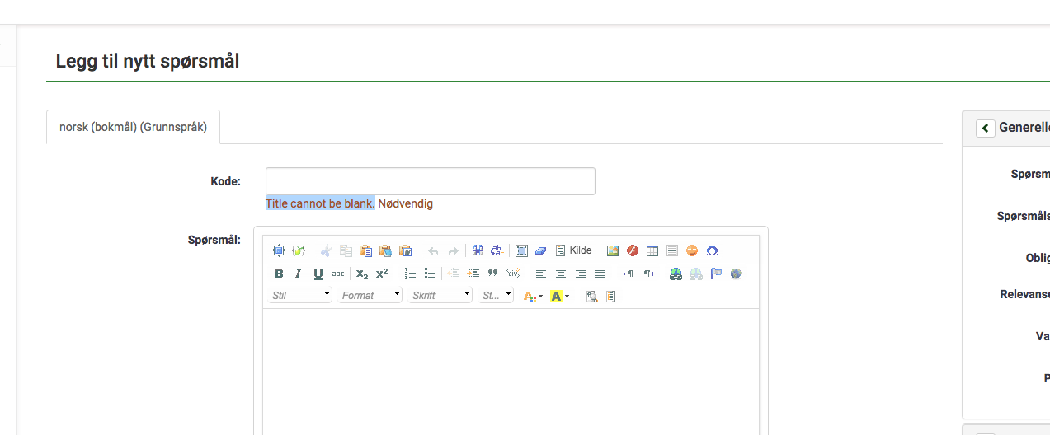1050x435 pixels.
Task: Toggle italic formatting
Action: coord(299,274)
